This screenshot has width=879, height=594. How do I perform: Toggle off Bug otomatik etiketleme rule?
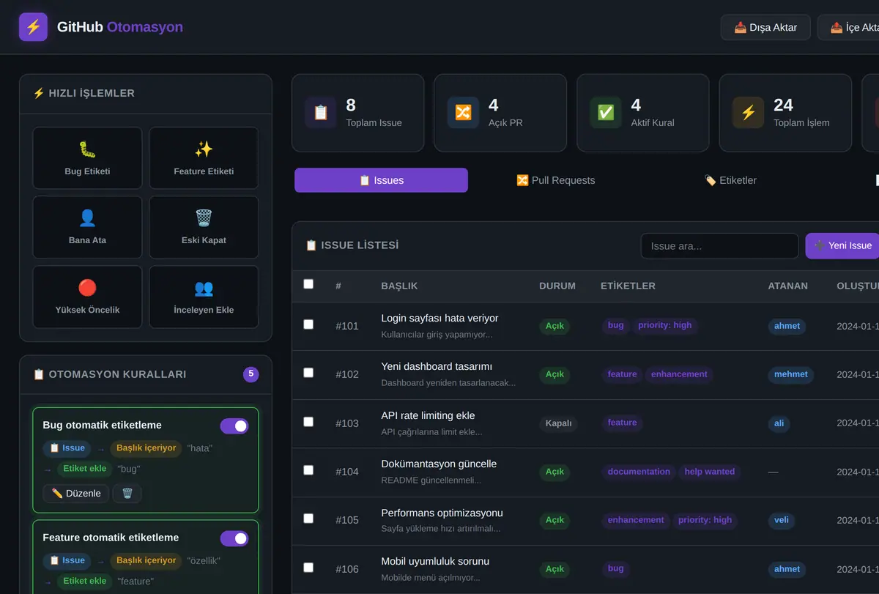234,426
